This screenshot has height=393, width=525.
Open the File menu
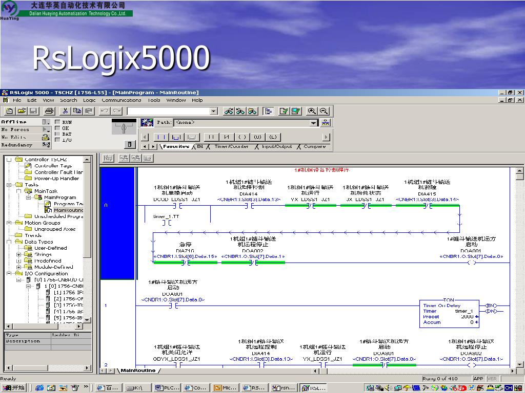pyautogui.click(x=17, y=100)
